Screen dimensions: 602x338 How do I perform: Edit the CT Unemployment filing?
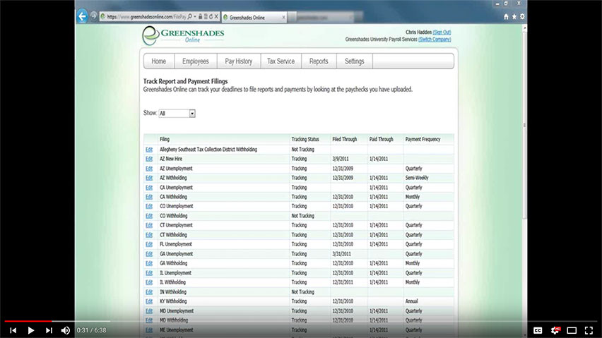149,225
